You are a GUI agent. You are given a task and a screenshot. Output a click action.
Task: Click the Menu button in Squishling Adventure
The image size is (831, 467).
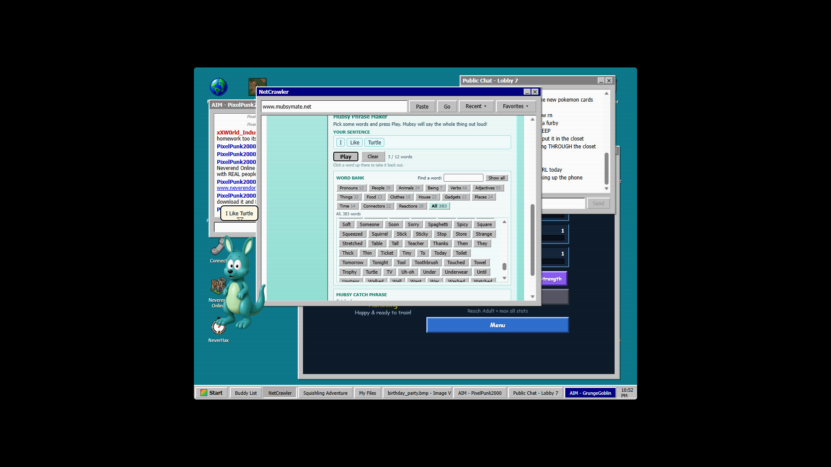click(497, 325)
